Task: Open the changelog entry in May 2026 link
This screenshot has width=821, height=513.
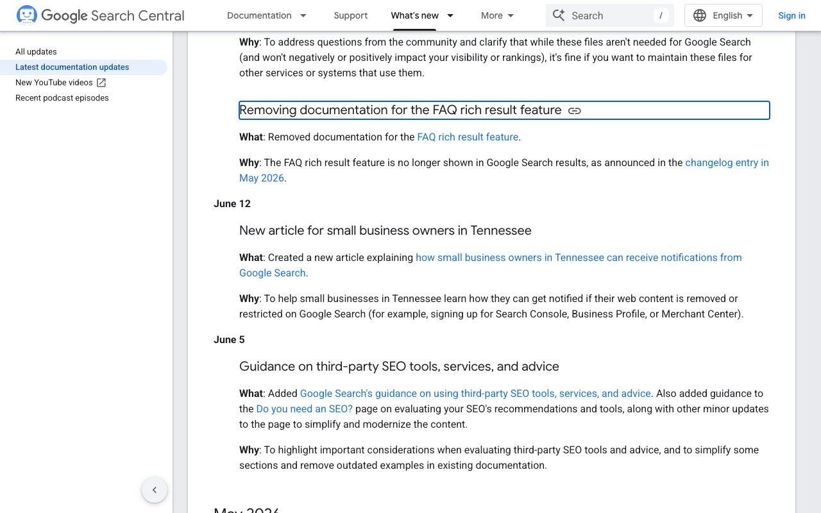Action: pos(504,171)
